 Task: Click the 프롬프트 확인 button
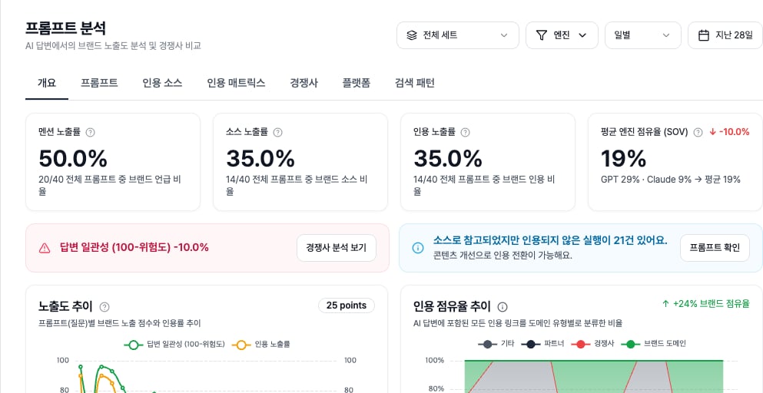coord(715,248)
